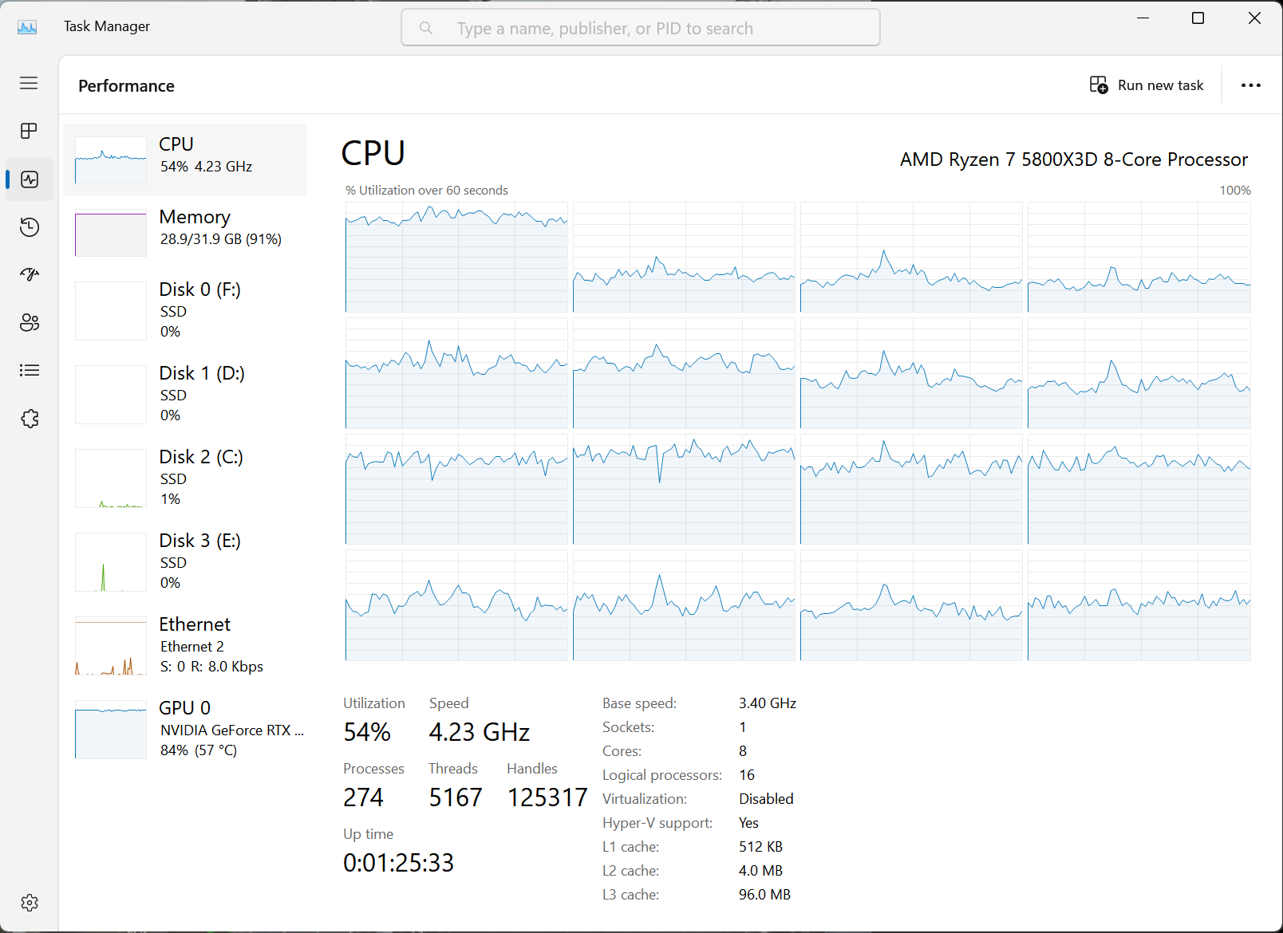The height and width of the screenshot is (933, 1283).
Task: Open the Startup apps page icon
Action: click(29, 275)
